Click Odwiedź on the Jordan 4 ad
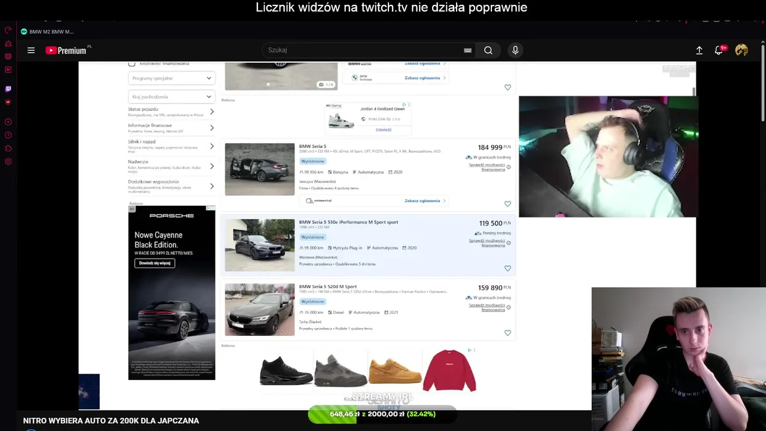The height and width of the screenshot is (431, 766). 384,130
